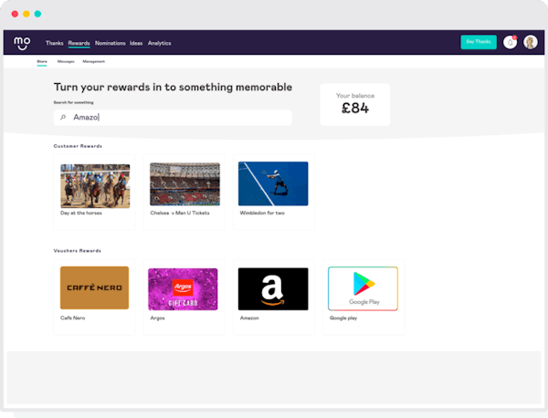Switch to the Messages sub-tab
Viewport: 548px width, 418px height.
click(66, 61)
